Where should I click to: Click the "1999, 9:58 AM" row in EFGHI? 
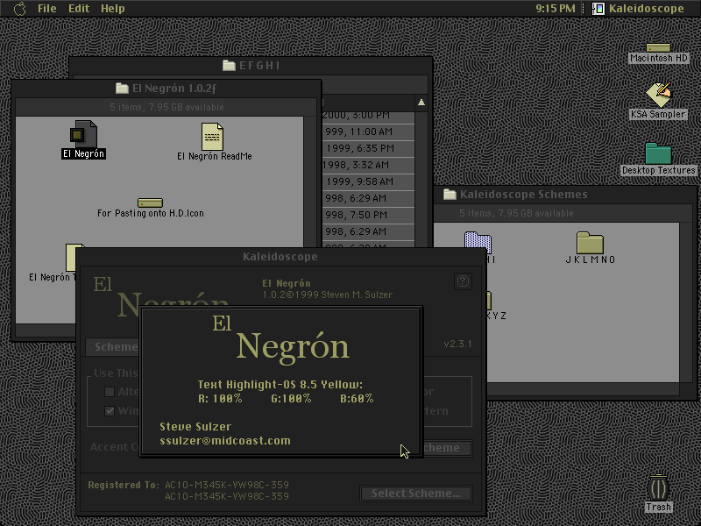[x=368, y=181]
